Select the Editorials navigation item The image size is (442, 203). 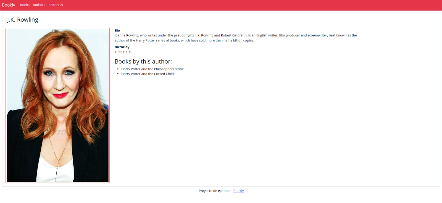pyautogui.click(x=56, y=5)
